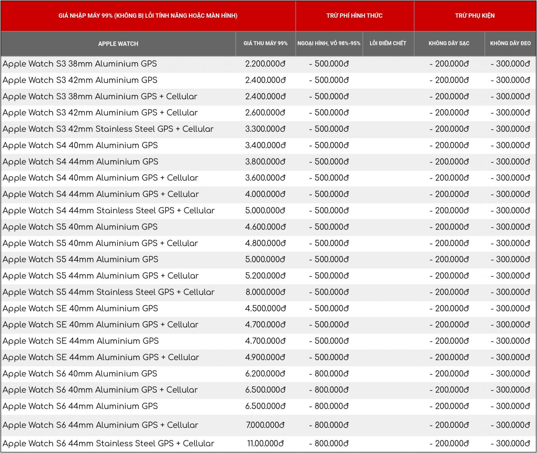The height and width of the screenshot is (453, 537).
Task: Select the 'GIÁ THU MÁY 99%' column header
Action: [265, 43]
